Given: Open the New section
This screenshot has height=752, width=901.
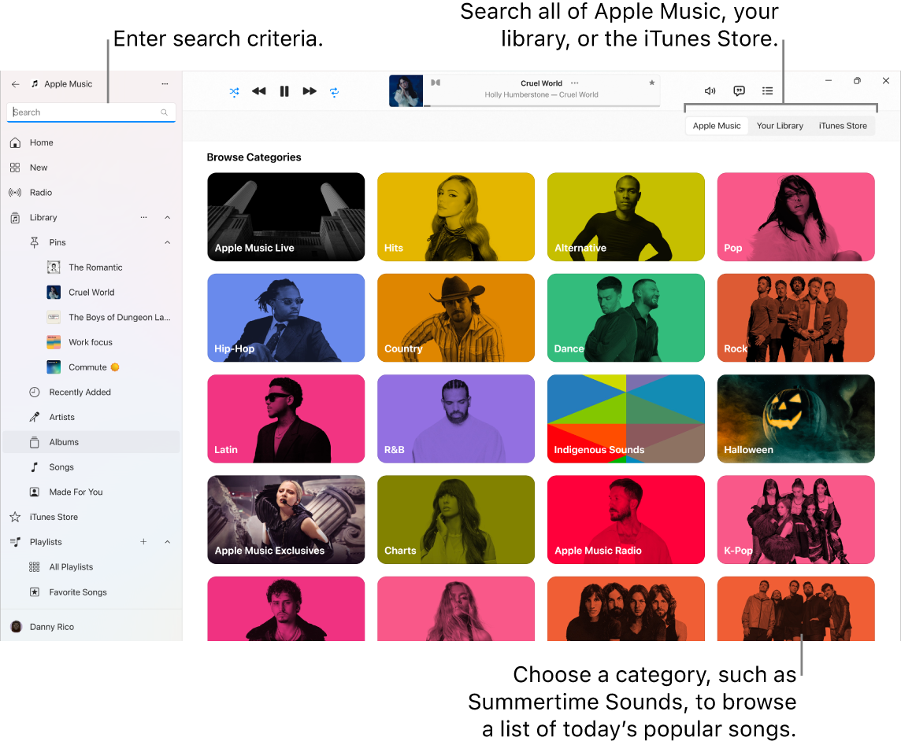Looking at the screenshot, I should [91, 168].
